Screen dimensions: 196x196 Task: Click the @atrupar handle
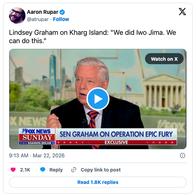[x=38, y=19]
